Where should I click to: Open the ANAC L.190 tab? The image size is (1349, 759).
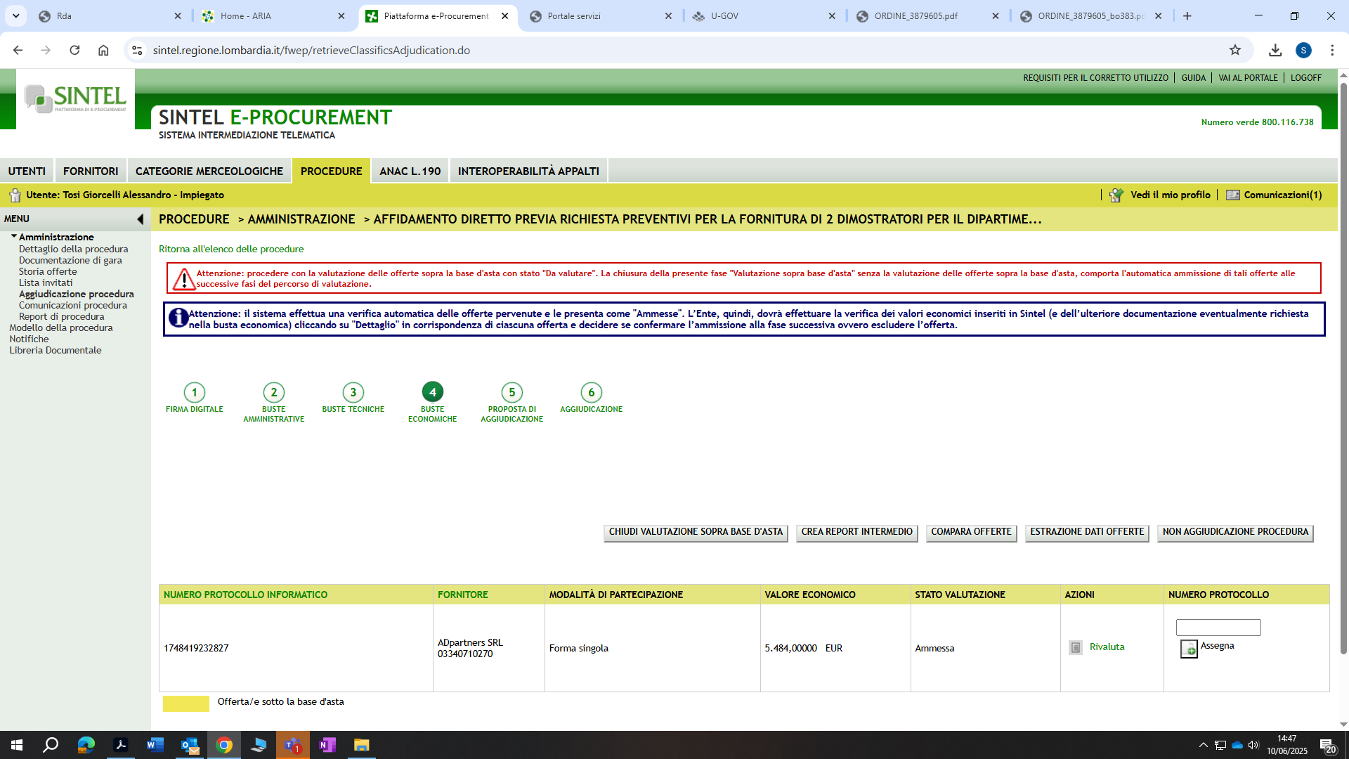410,171
